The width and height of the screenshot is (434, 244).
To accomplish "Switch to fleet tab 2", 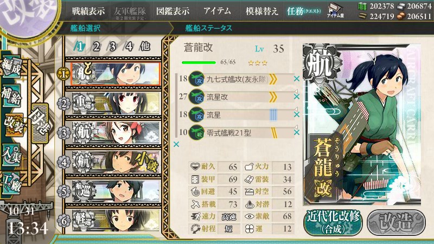I will click(x=96, y=47).
